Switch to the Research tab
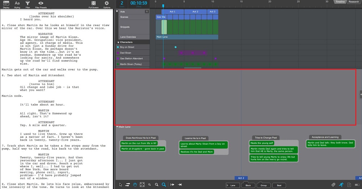The image size is (362, 189). (x=354, y=2)
